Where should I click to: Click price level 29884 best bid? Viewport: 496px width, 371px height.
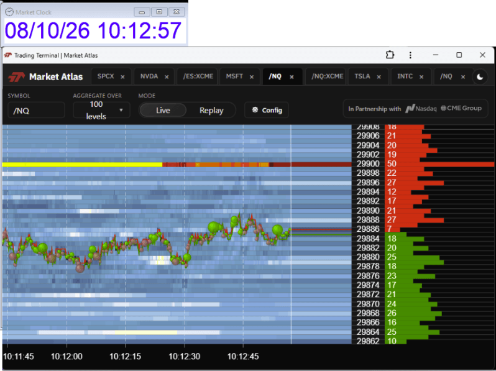(368, 239)
